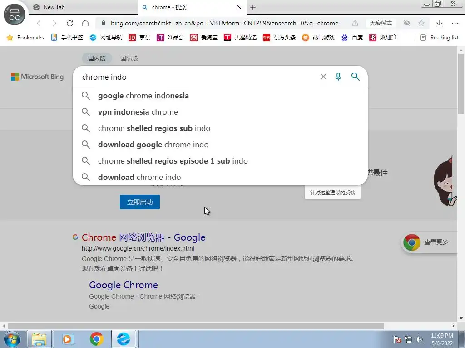Go back with the browser back arrow

[x=39, y=23]
